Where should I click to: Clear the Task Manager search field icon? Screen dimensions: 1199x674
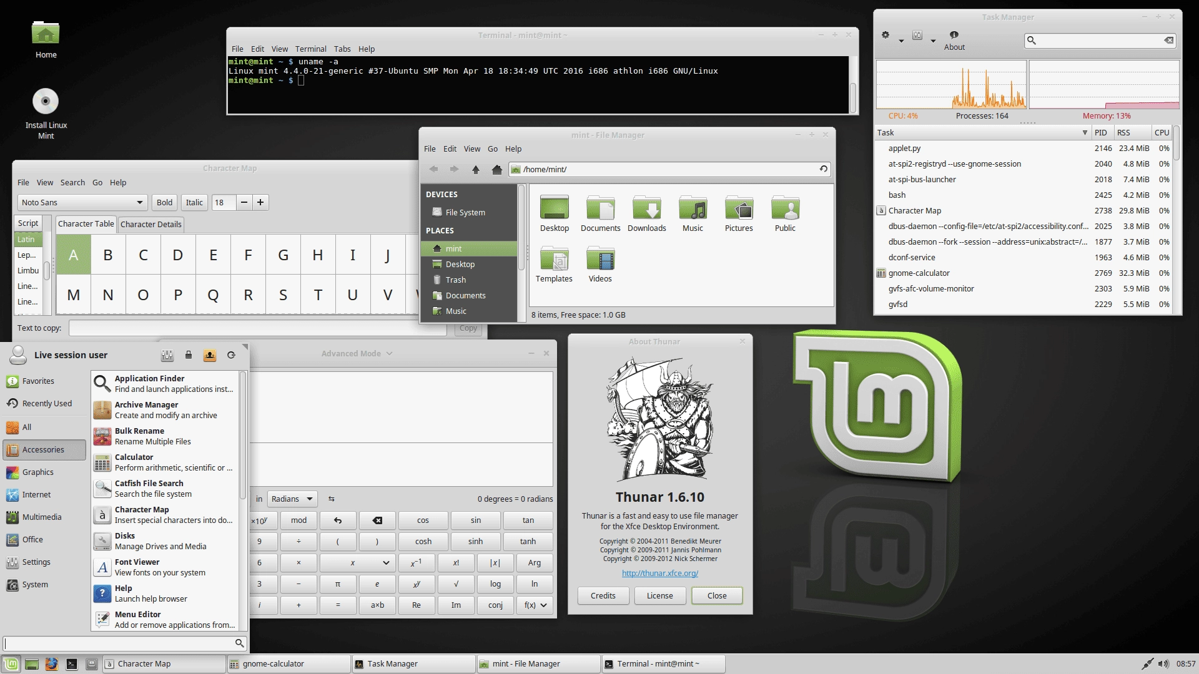tap(1168, 41)
